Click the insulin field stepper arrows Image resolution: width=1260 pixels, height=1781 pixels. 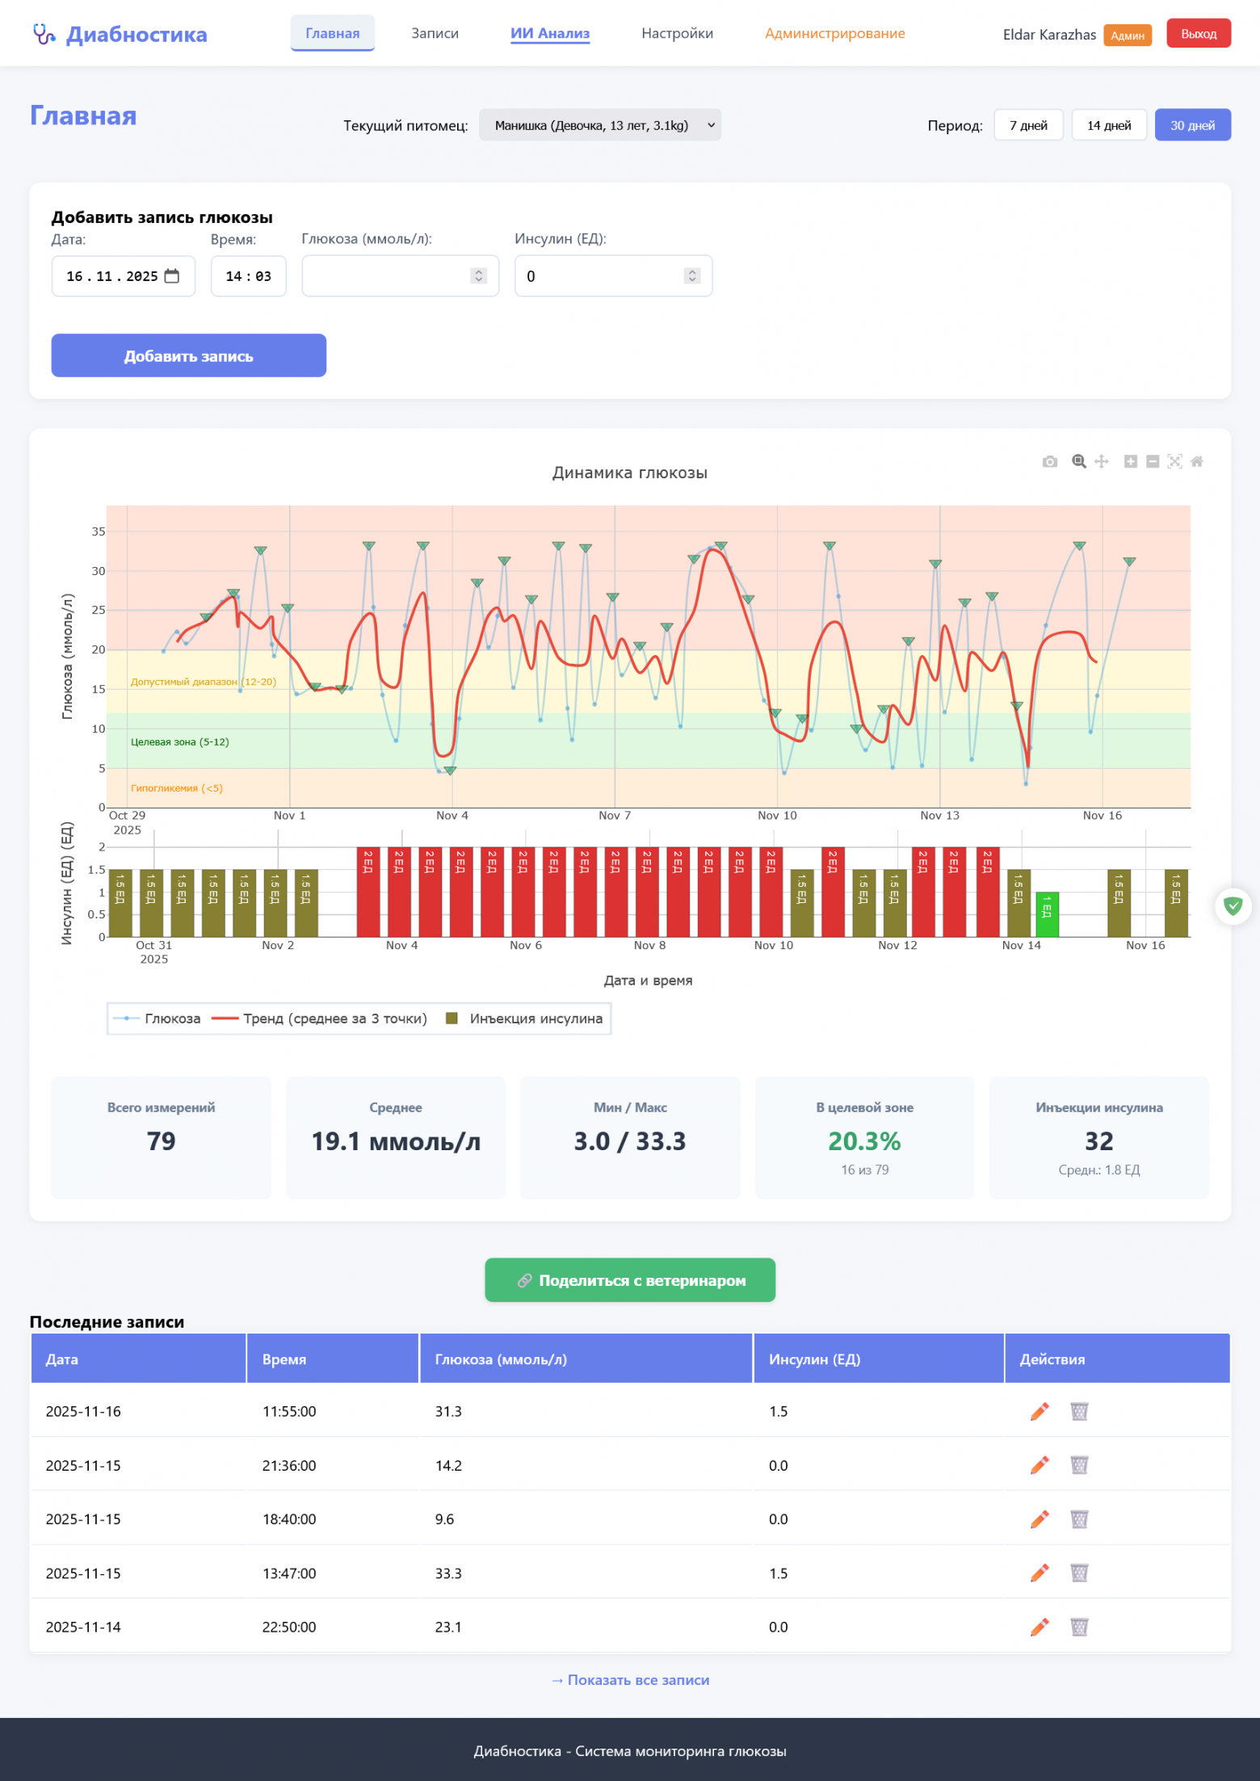[x=691, y=276]
